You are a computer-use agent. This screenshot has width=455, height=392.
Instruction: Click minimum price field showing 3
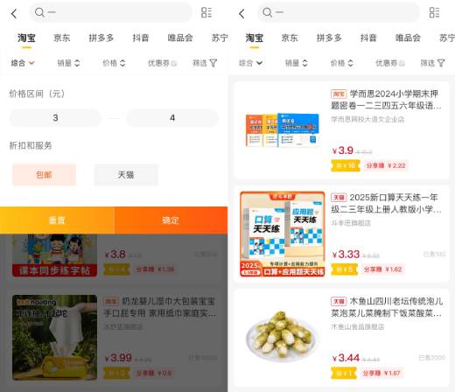coord(55,118)
